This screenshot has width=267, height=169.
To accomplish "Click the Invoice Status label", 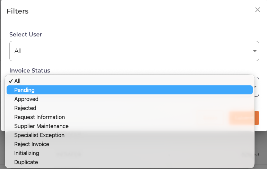I will [30, 70].
